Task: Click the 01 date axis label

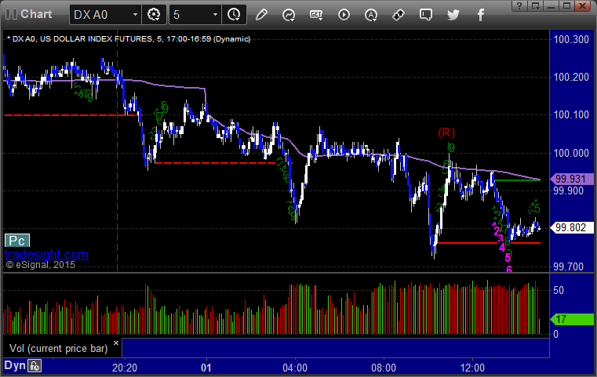Action: point(206,368)
